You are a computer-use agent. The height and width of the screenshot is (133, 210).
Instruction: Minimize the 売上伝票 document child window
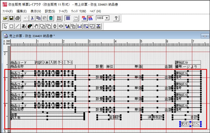point(205,36)
